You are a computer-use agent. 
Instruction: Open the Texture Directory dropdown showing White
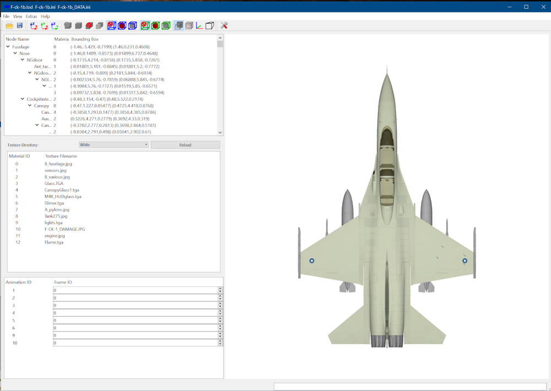click(x=114, y=145)
